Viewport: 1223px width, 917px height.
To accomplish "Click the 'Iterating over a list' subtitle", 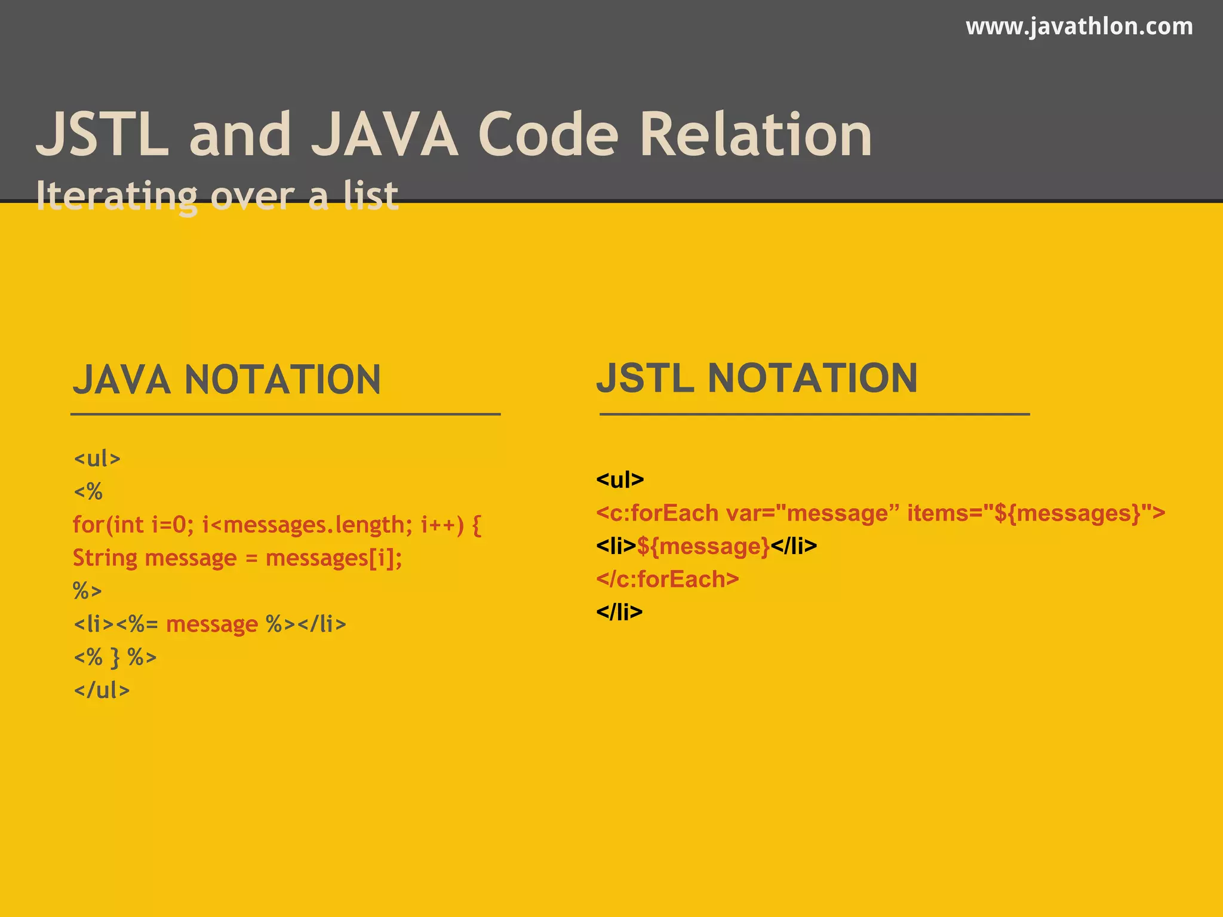I will pyautogui.click(x=217, y=195).
